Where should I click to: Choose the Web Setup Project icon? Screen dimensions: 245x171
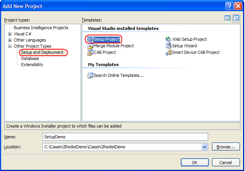point(168,40)
